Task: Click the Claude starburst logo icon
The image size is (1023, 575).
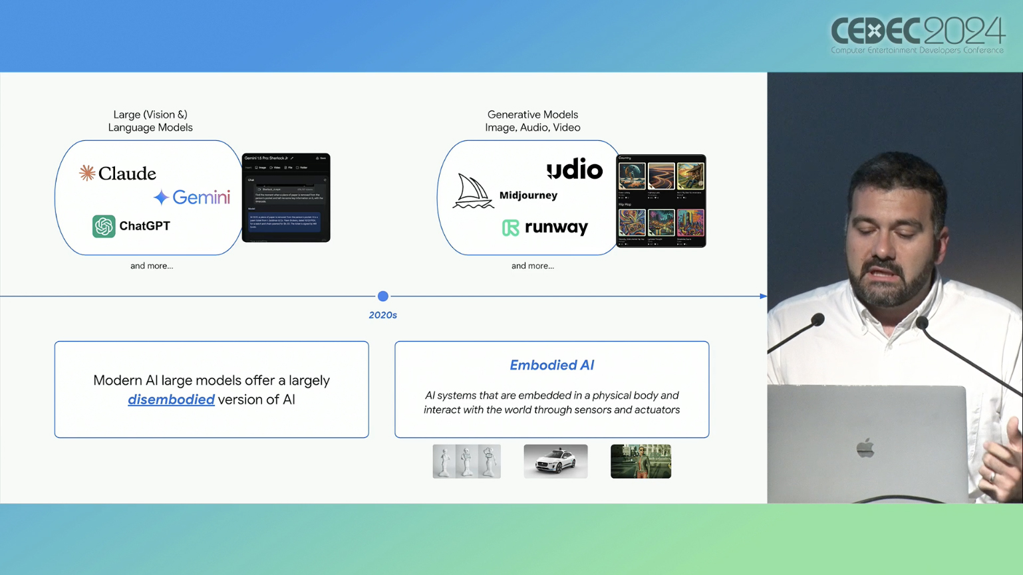Action: coord(87,173)
